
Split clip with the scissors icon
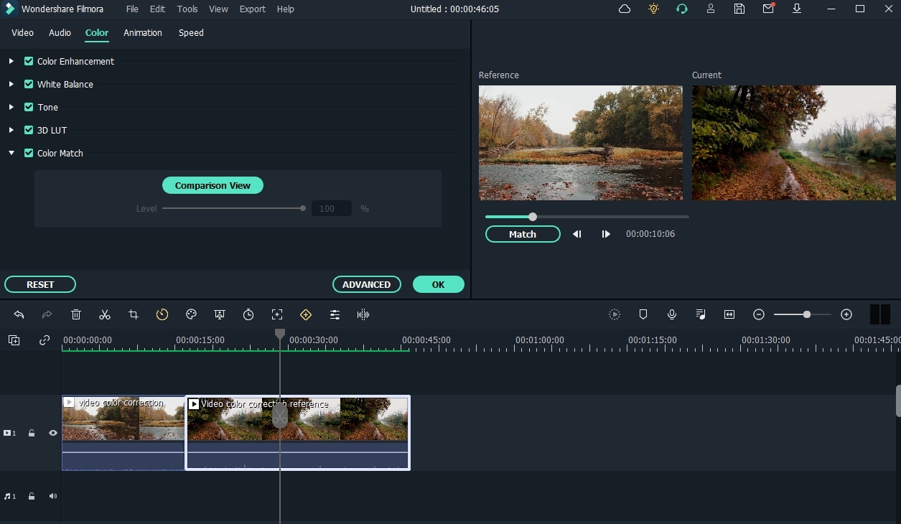(105, 314)
